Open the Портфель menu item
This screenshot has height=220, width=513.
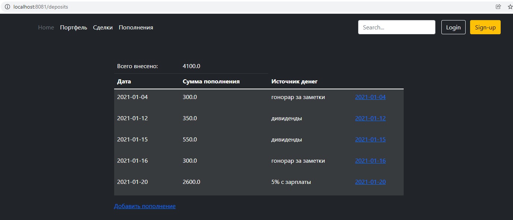[73, 27]
